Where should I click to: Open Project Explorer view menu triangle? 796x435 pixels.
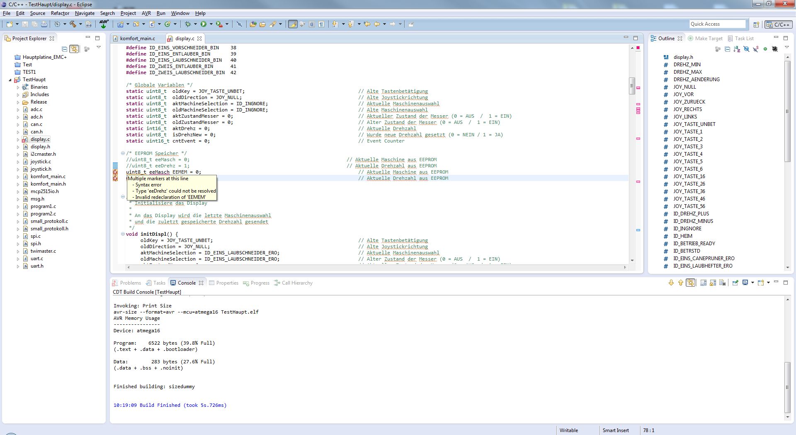coord(99,48)
